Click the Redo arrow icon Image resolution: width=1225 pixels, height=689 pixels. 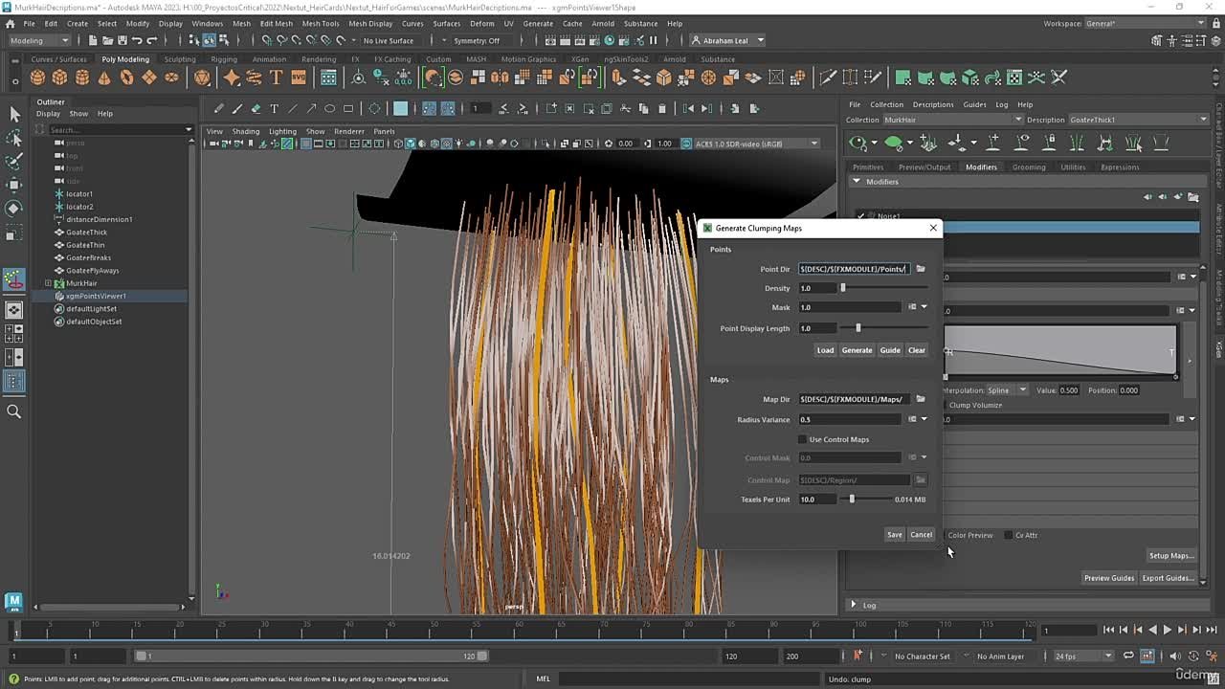[x=151, y=40]
